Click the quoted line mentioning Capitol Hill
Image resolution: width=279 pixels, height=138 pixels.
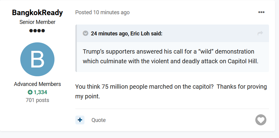click(x=170, y=61)
